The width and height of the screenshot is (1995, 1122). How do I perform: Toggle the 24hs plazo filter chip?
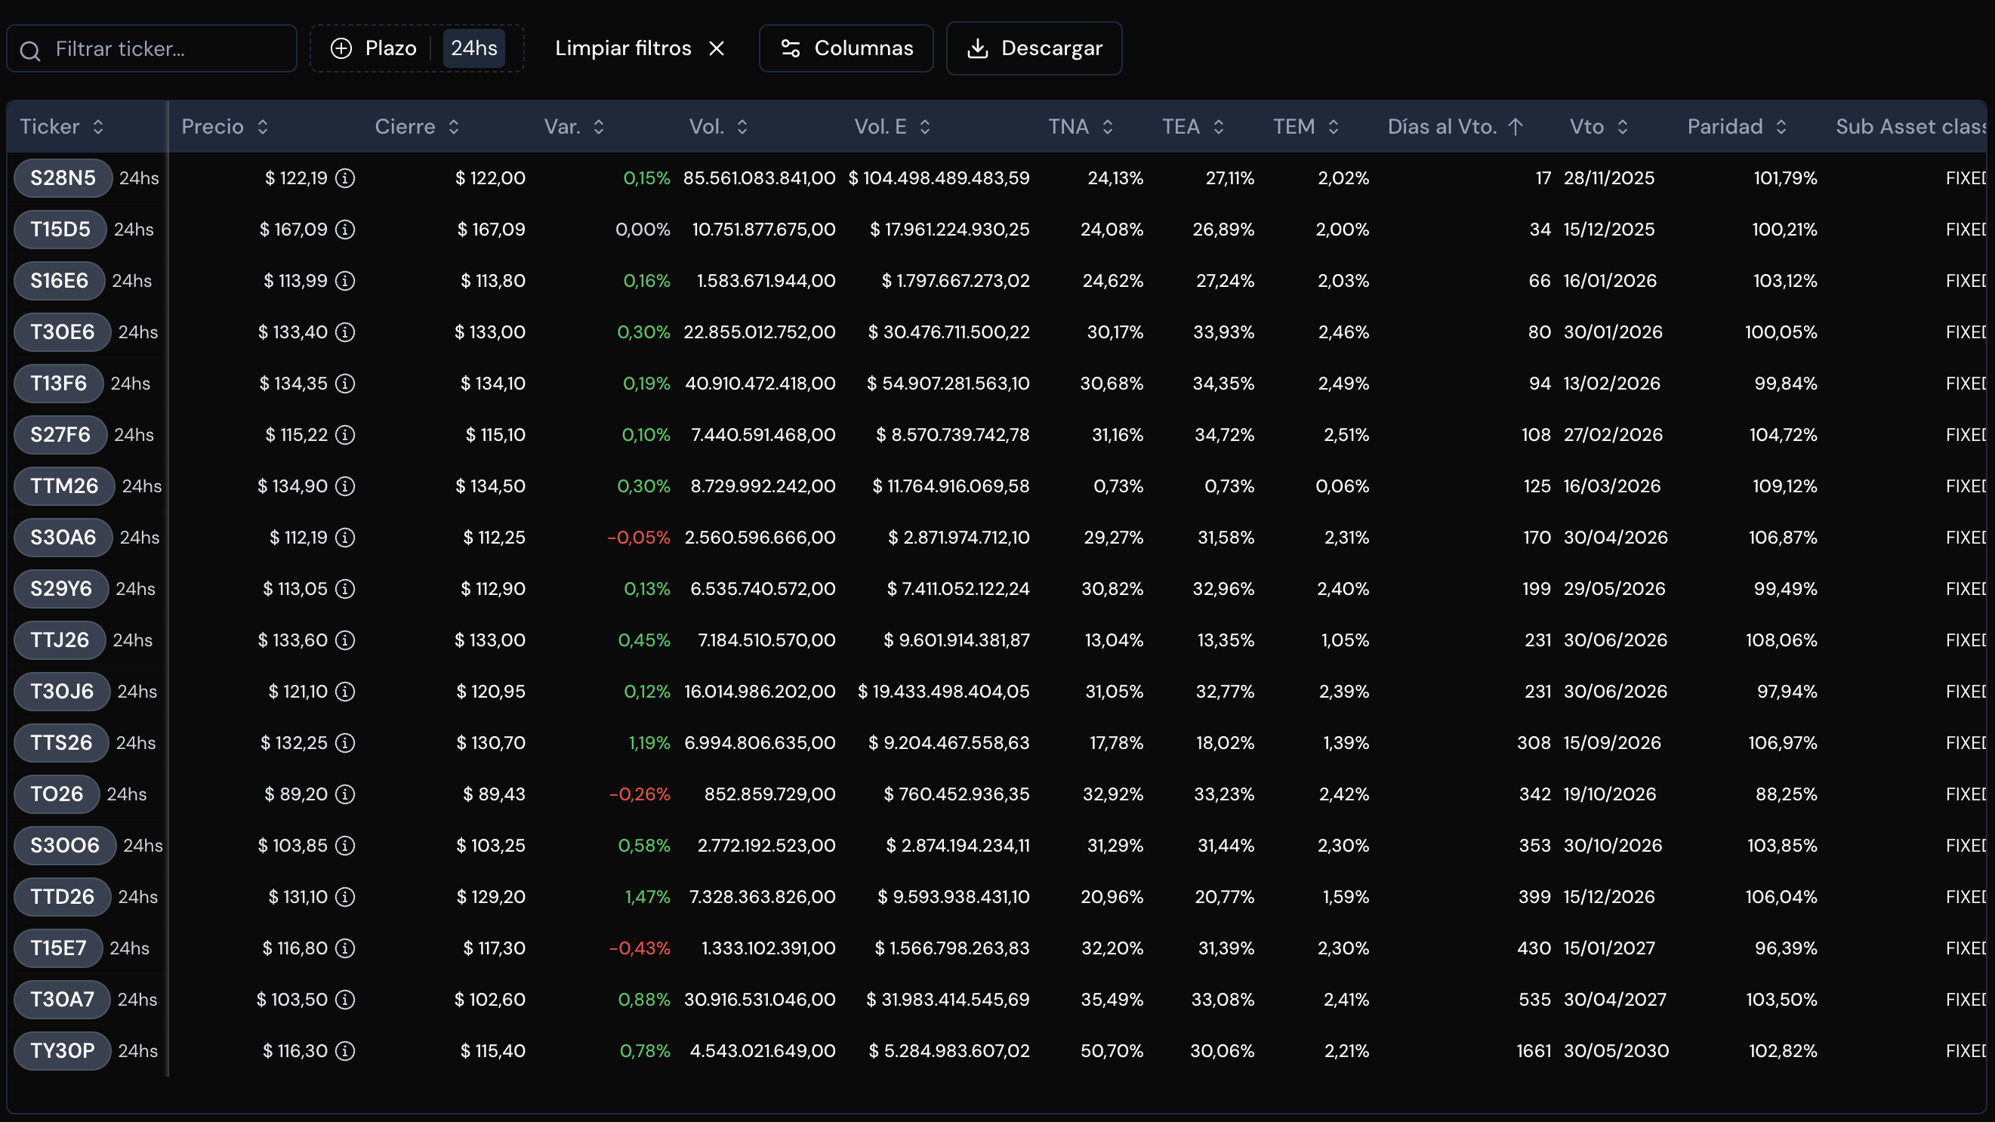tap(474, 49)
